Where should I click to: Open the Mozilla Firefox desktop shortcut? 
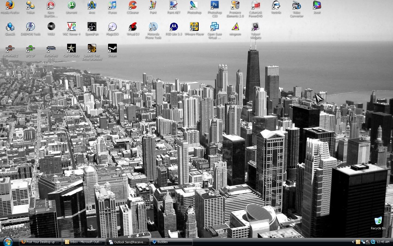(x=10, y=7)
